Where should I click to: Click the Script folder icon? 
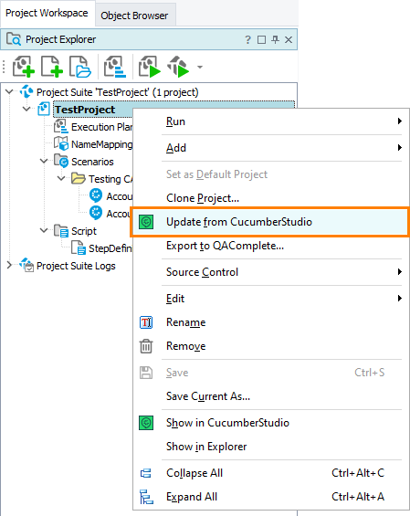61,230
